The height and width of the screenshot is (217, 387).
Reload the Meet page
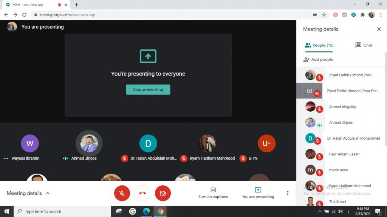click(x=25, y=15)
